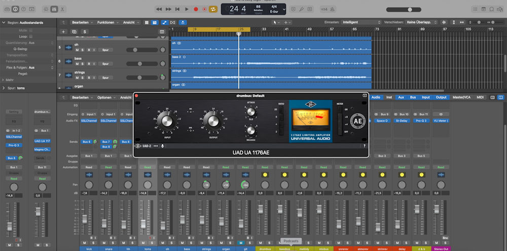
Task: Start playback with the Play button
Action: 187,9
